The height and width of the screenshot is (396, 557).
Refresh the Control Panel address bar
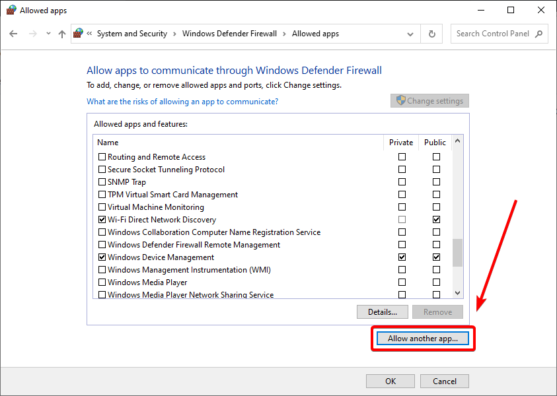[431, 34]
